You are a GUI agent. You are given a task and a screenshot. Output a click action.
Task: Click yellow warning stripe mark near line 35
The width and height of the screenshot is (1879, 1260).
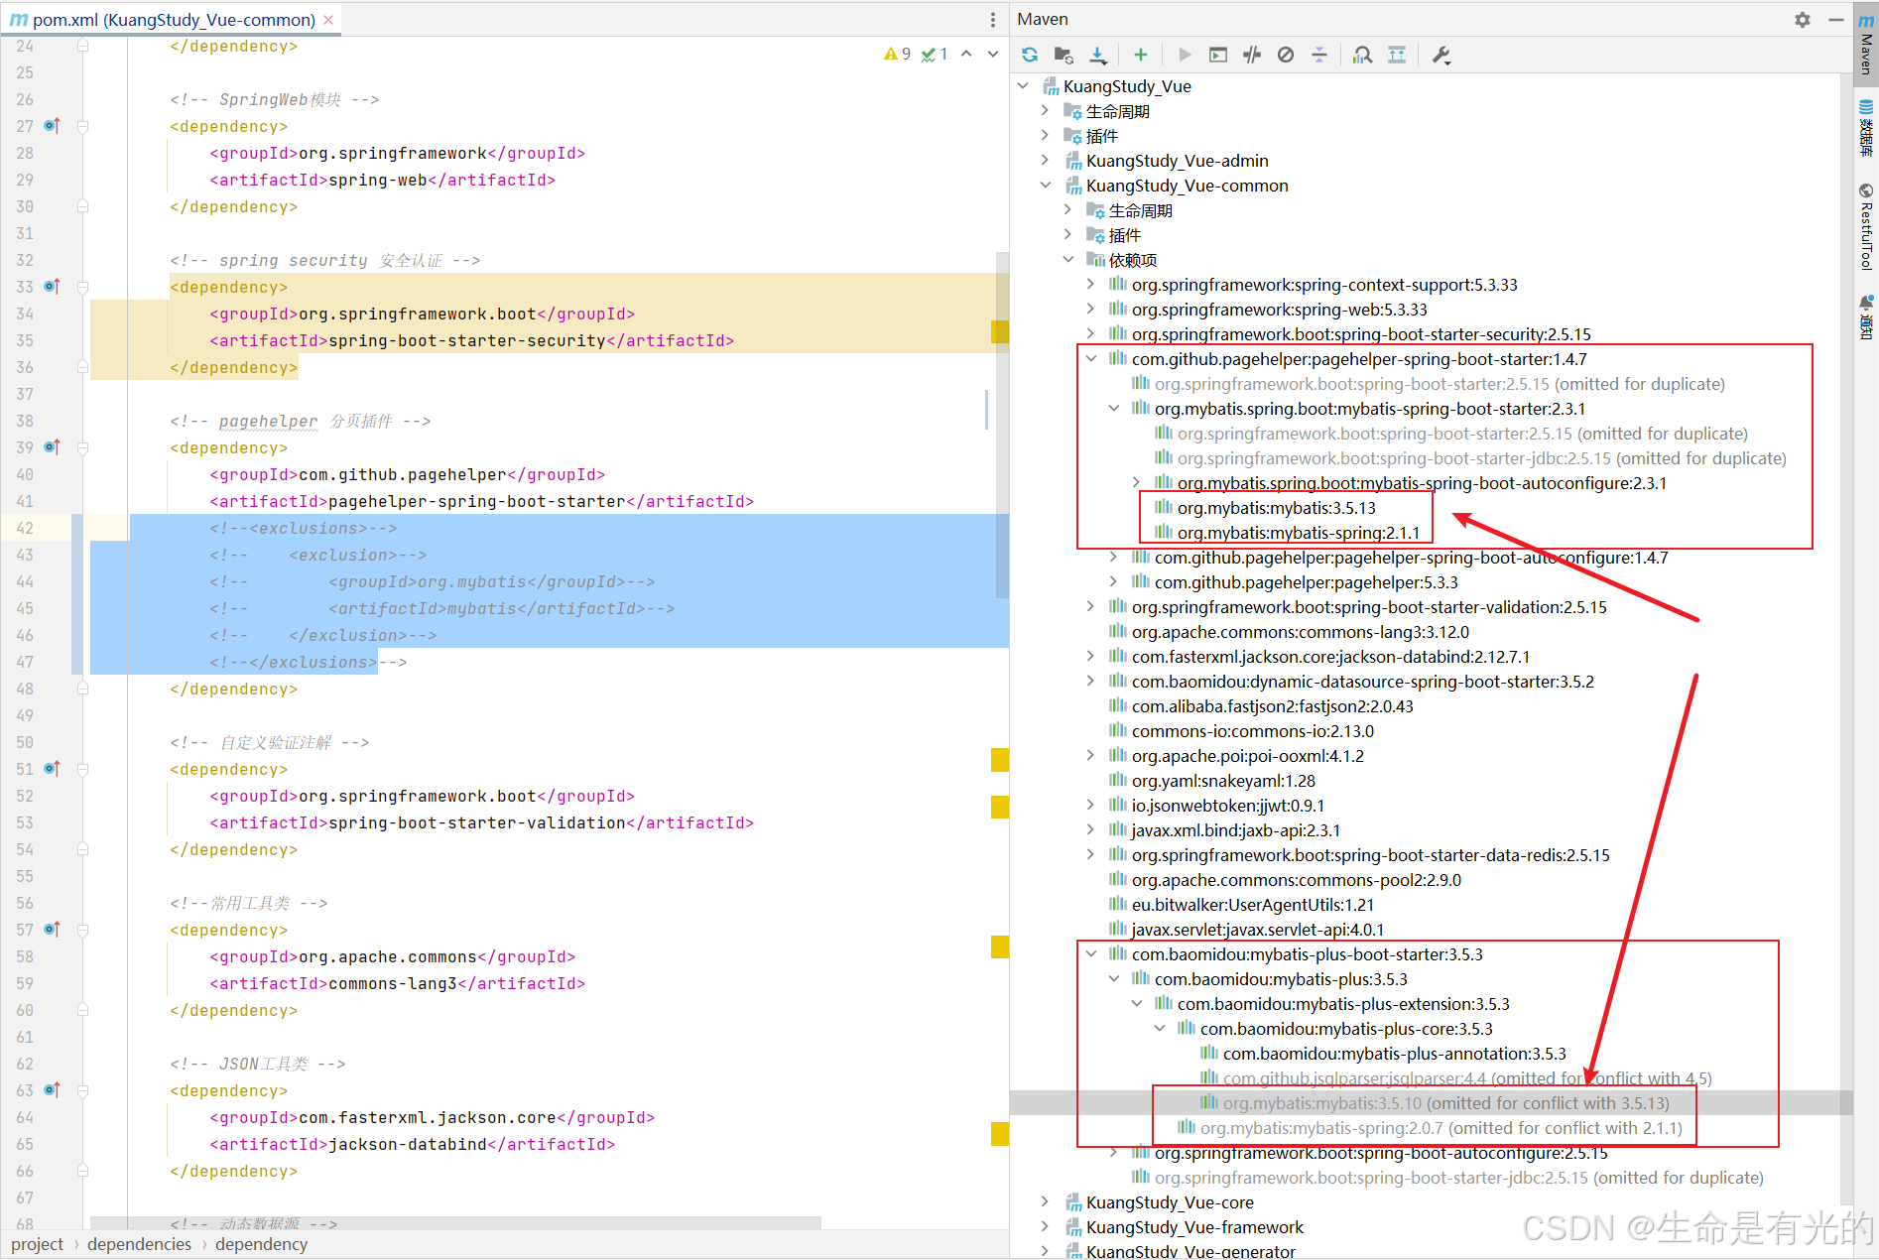point(1000,331)
